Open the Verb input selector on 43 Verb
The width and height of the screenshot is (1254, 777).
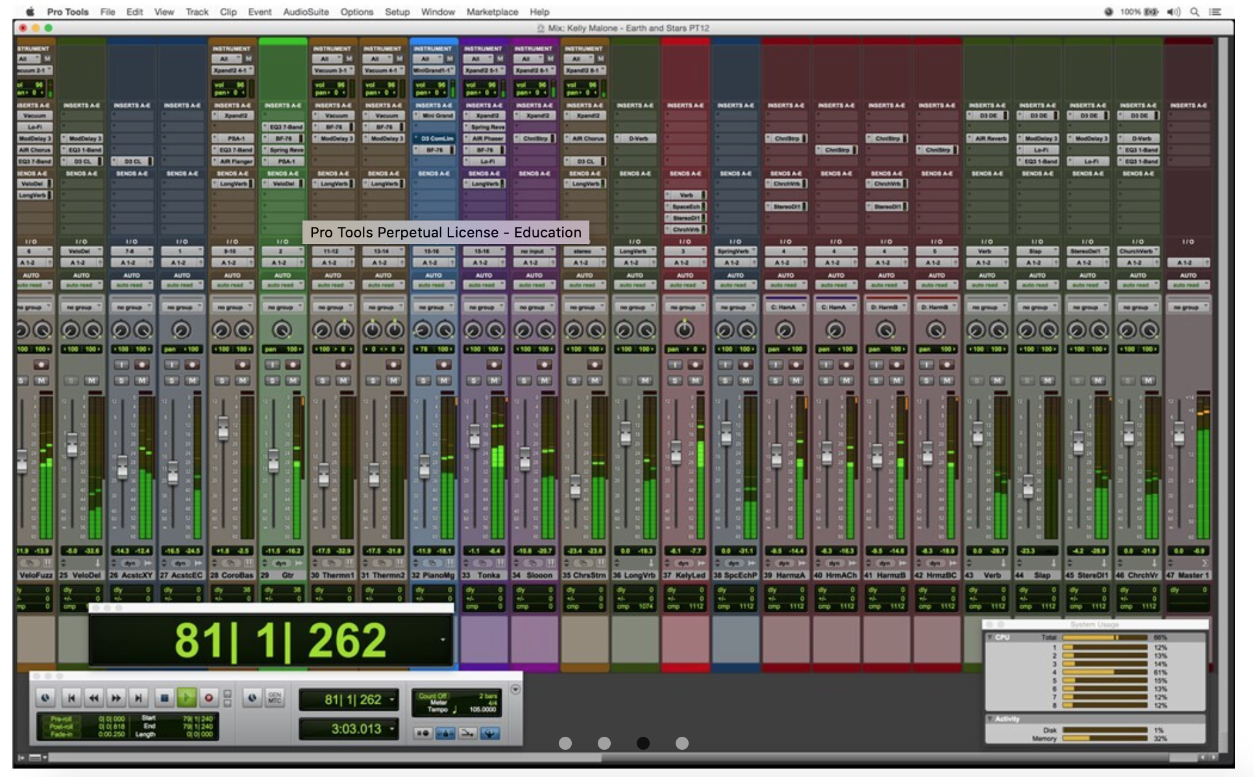click(987, 252)
